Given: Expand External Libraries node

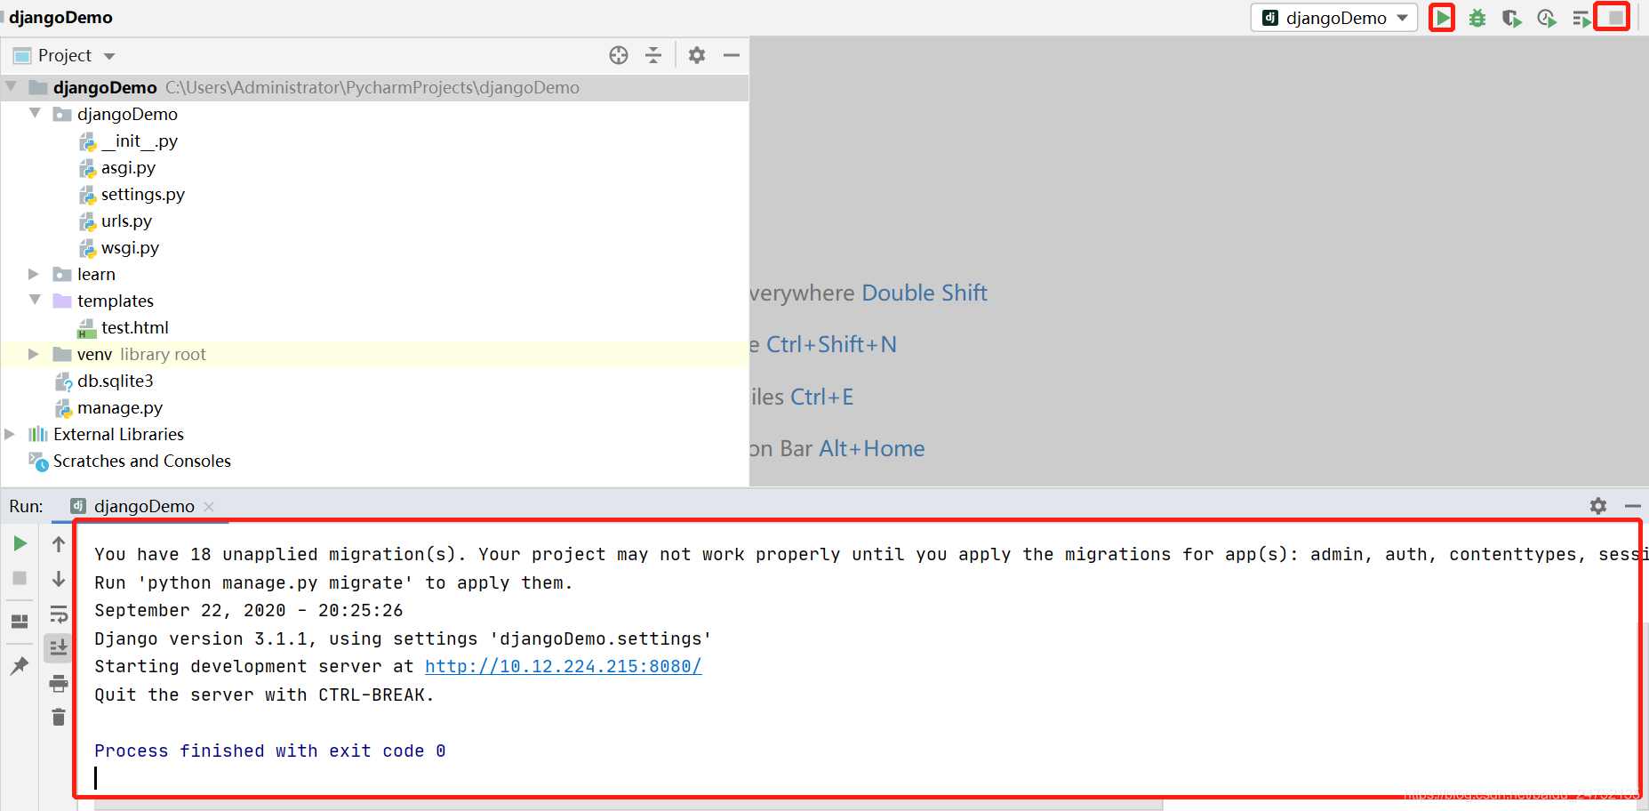Looking at the screenshot, I should (10, 434).
